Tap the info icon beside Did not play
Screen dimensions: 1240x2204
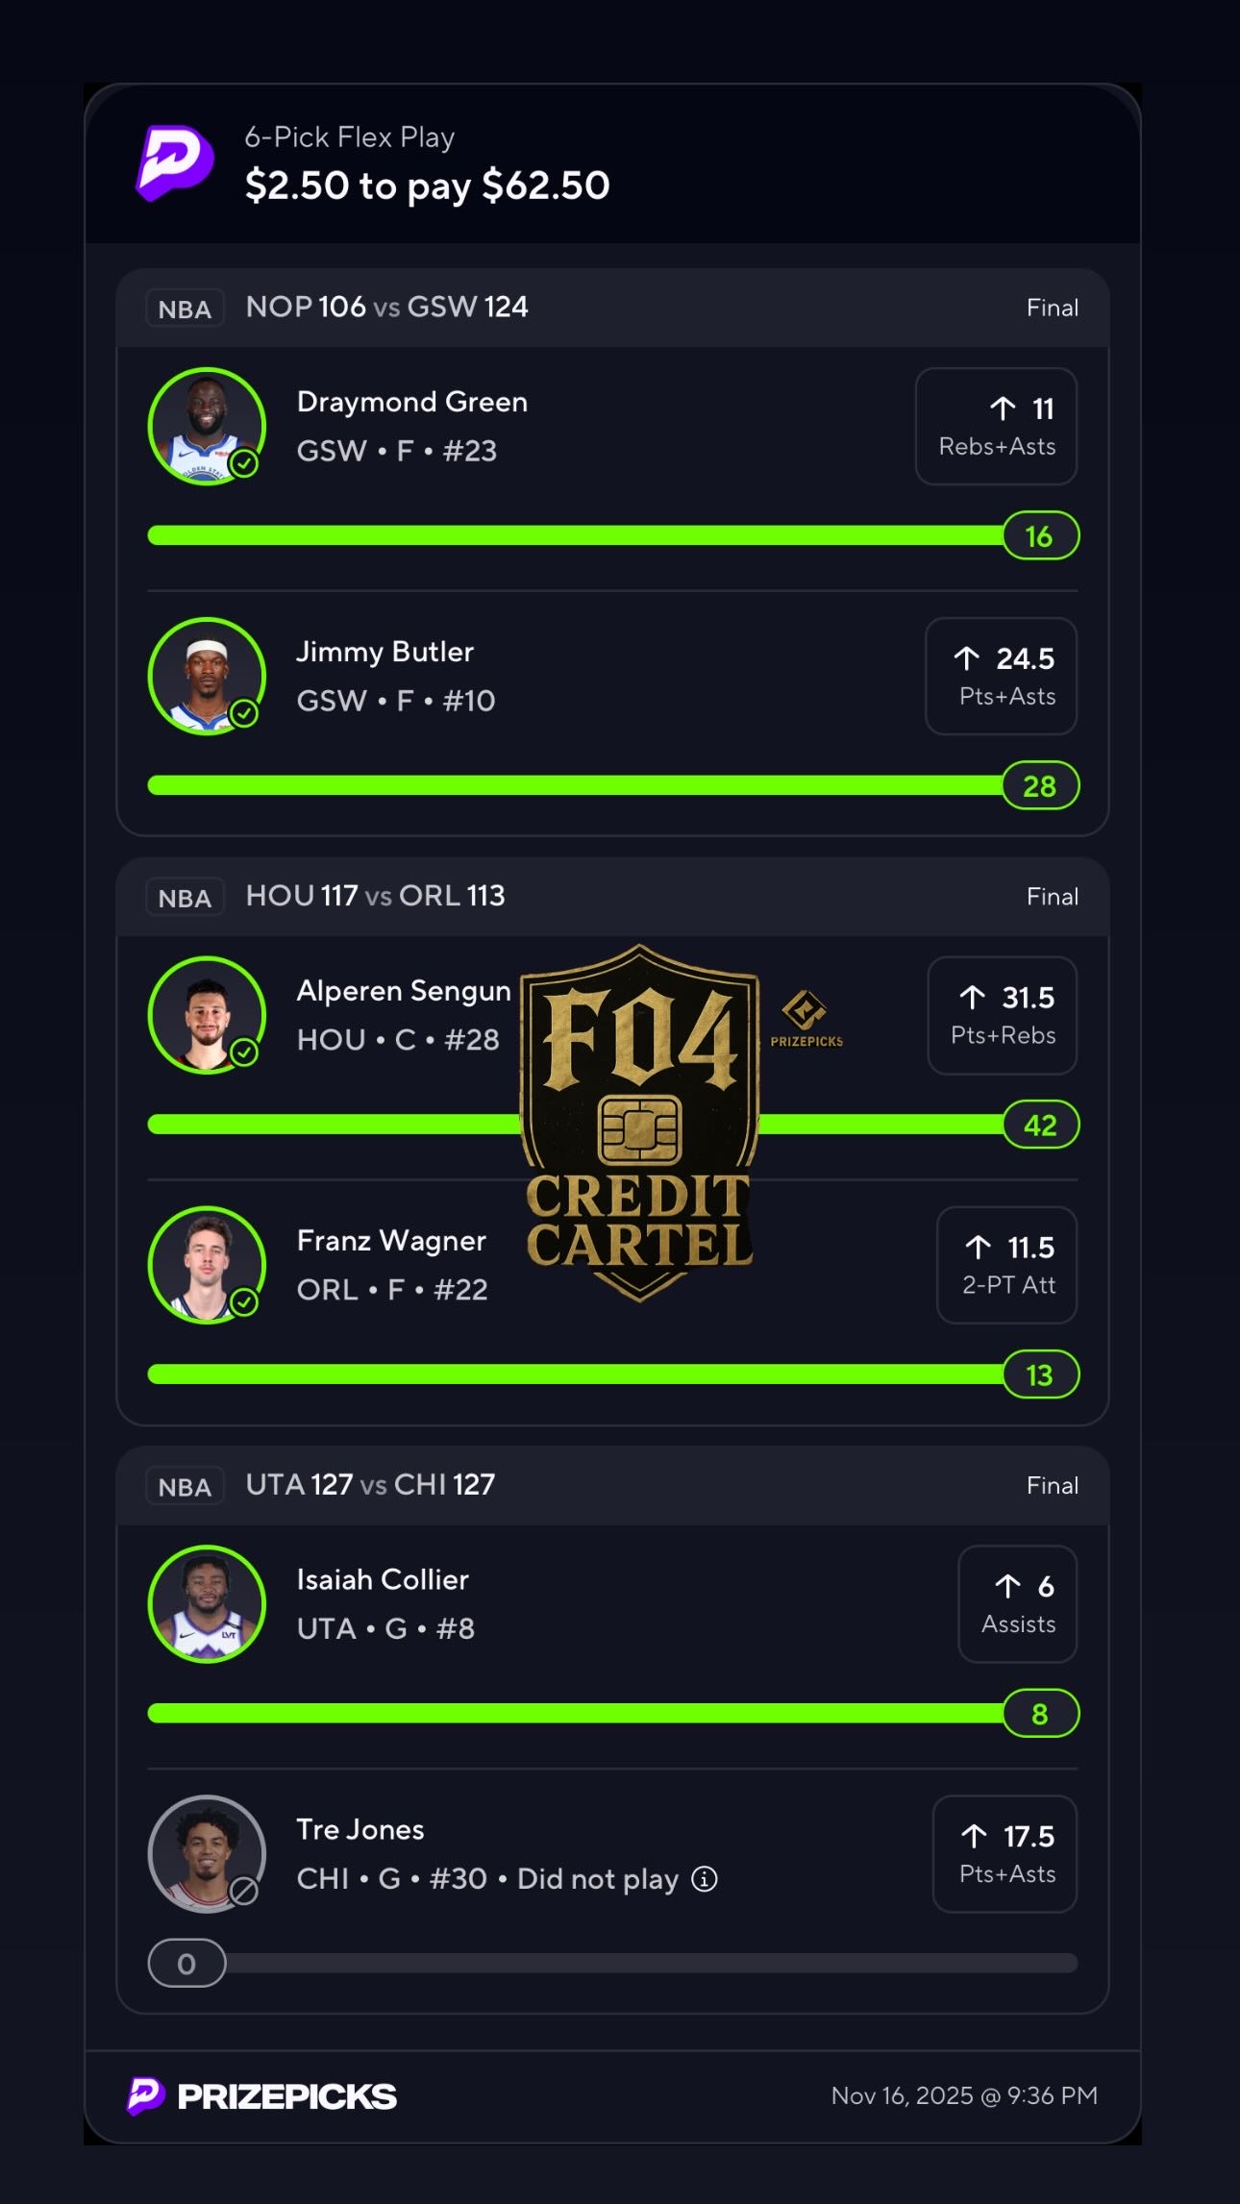(x=705, y=1878)
